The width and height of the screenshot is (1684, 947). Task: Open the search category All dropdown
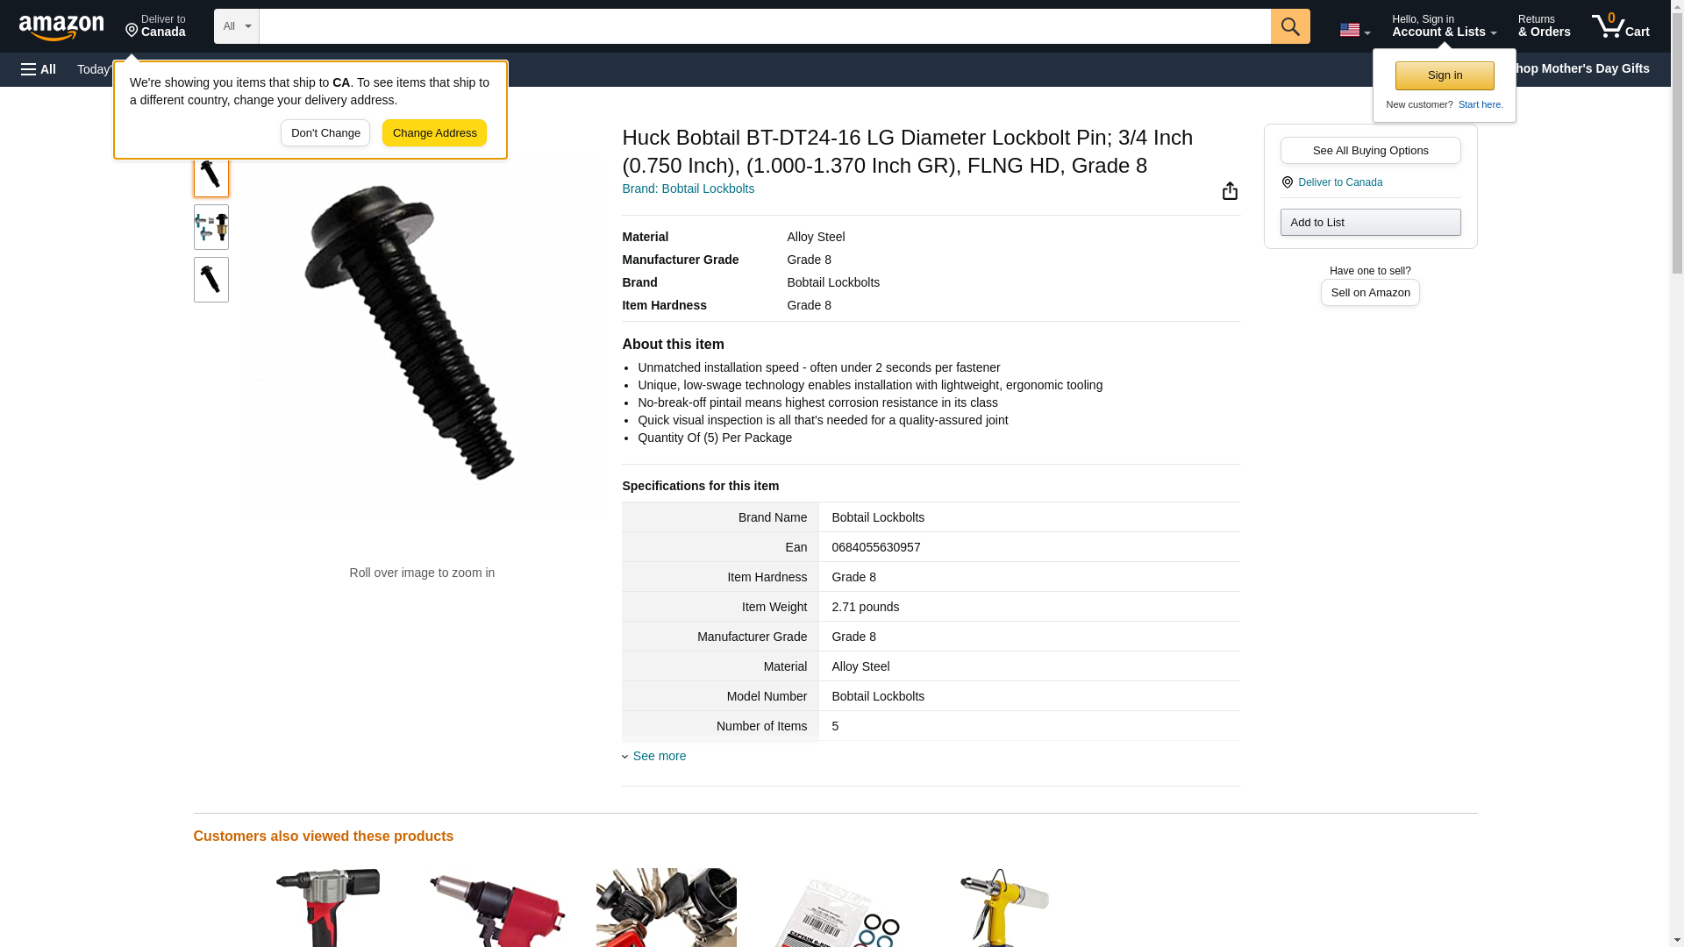point(237,26)
